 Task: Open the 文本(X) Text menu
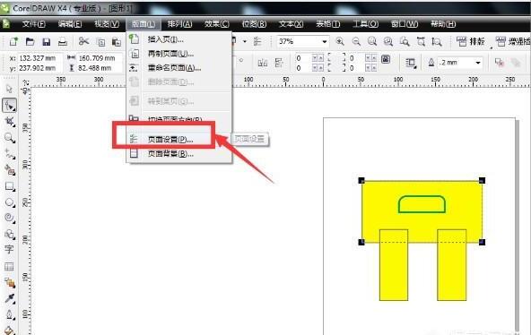[x=291, y=24]
